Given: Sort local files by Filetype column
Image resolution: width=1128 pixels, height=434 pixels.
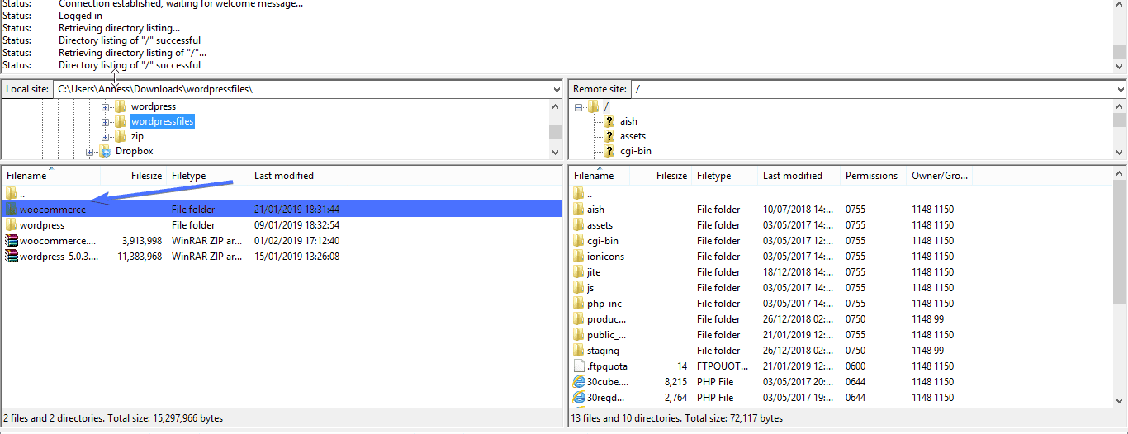Looking at the screenshot, I should [x=208, y=176].
